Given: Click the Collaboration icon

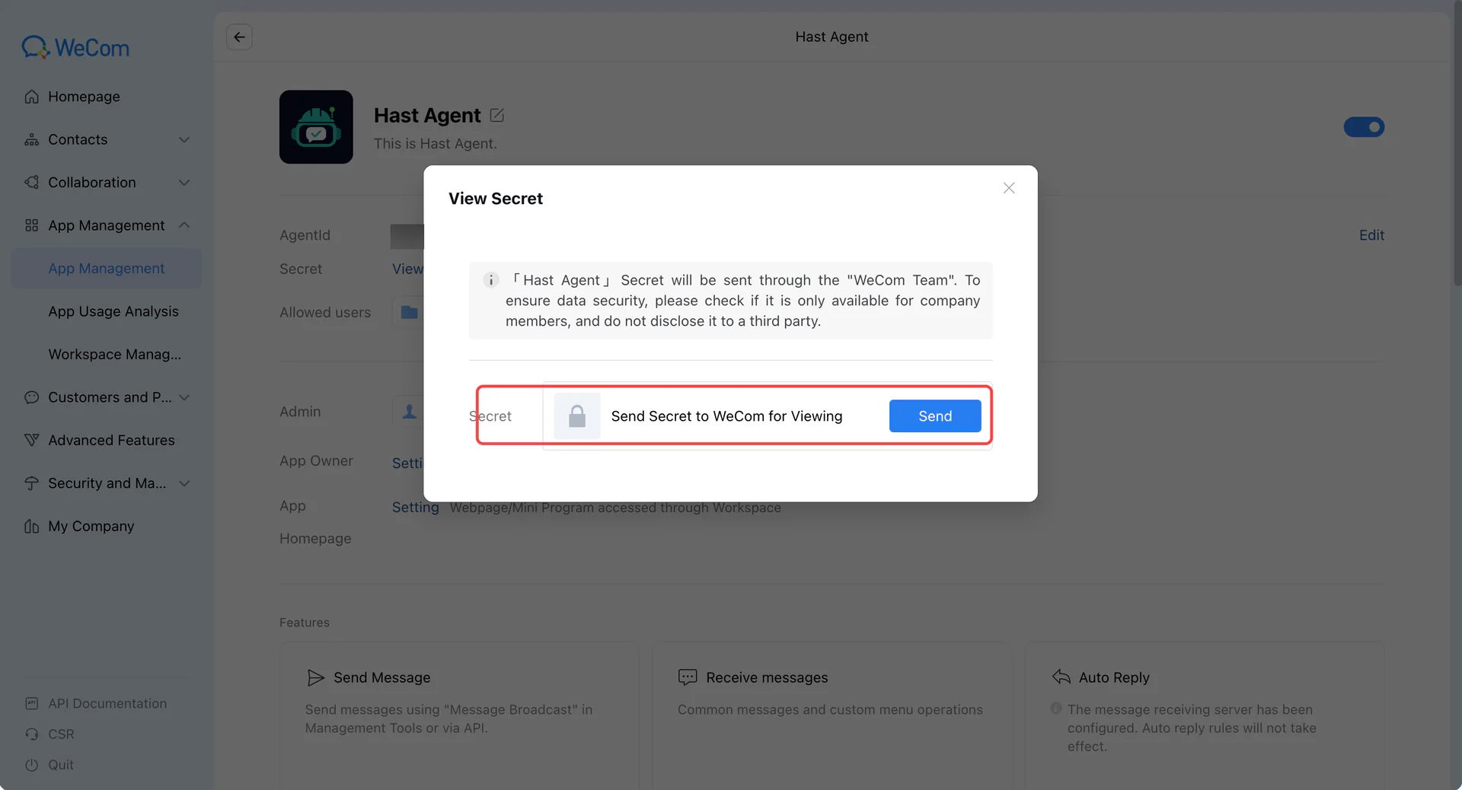Looking at the screenshot, I should tap(31, 183).
